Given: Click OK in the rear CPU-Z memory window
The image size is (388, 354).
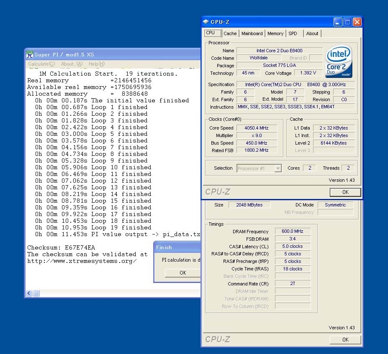Looking at the screenshot, I should 345,340.
